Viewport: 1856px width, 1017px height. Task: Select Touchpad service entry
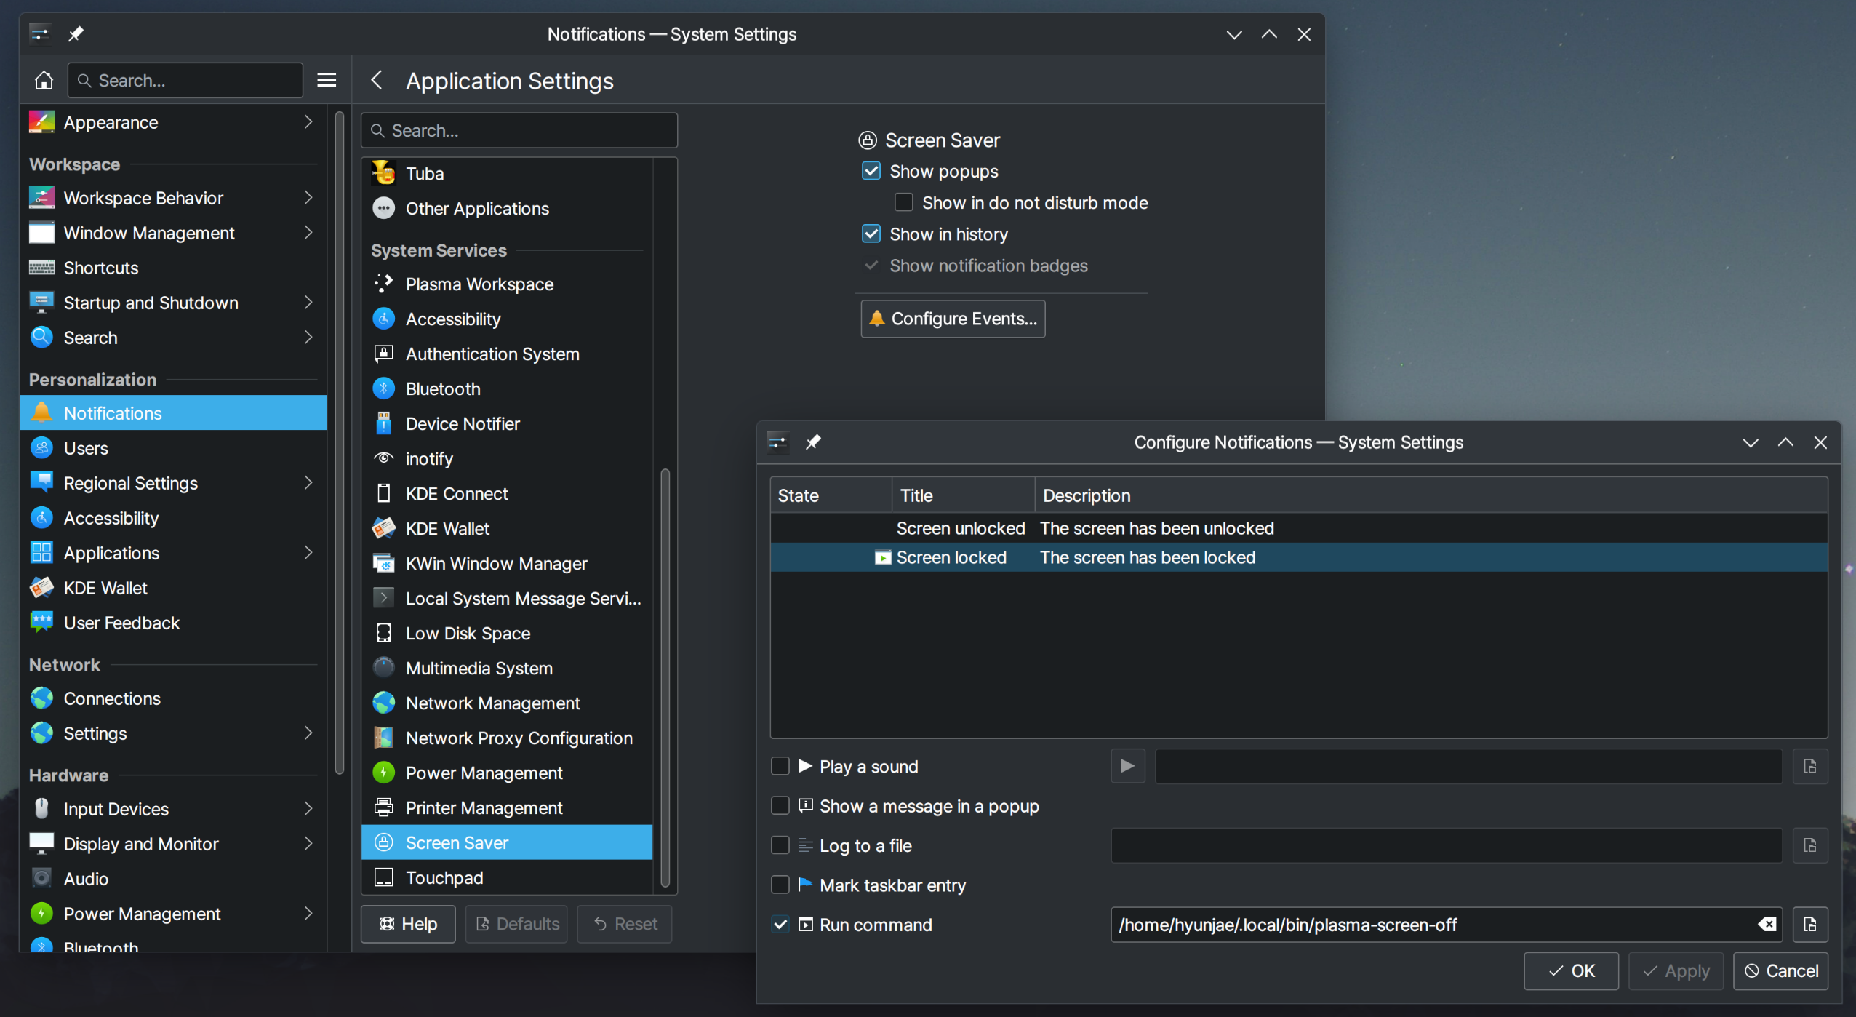coord(507,877)
